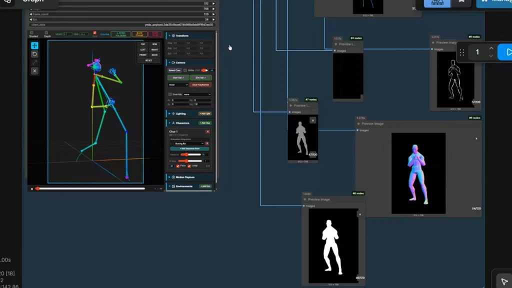Click the Sync Folders button
This screenshot has height=288, width=512.
click(121, 34)
